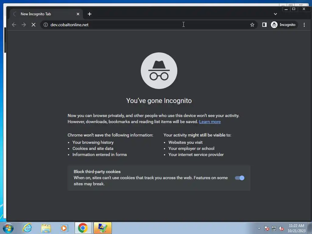The height and width of the screenshot is (234, 312).
Task: Bookmark this tab with the star icon
Action: pos(252,25)
